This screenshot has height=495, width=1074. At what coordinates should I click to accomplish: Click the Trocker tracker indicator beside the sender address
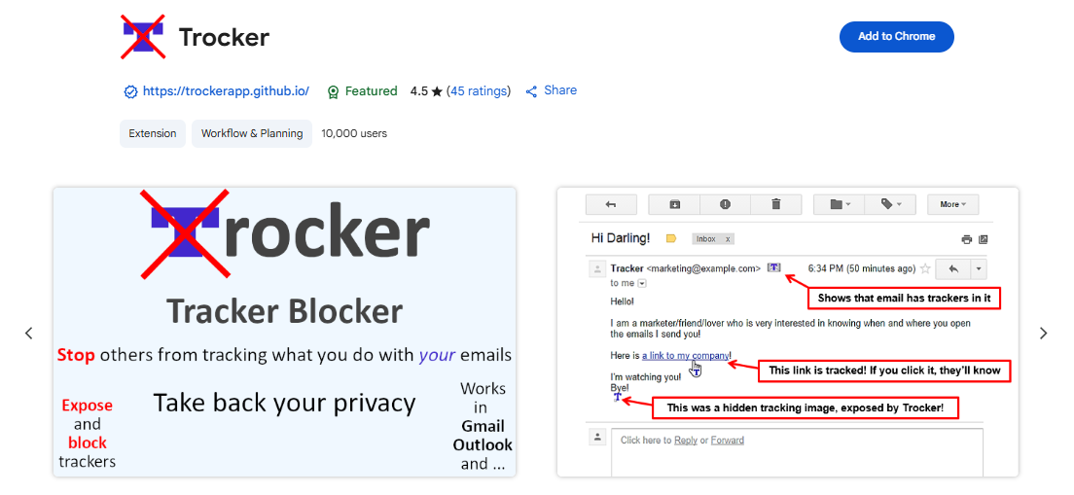(x=773, y=267)
